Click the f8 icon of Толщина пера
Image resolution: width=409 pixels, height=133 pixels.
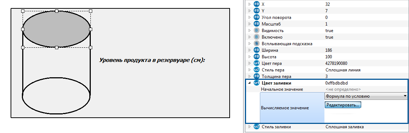[257, 77]
